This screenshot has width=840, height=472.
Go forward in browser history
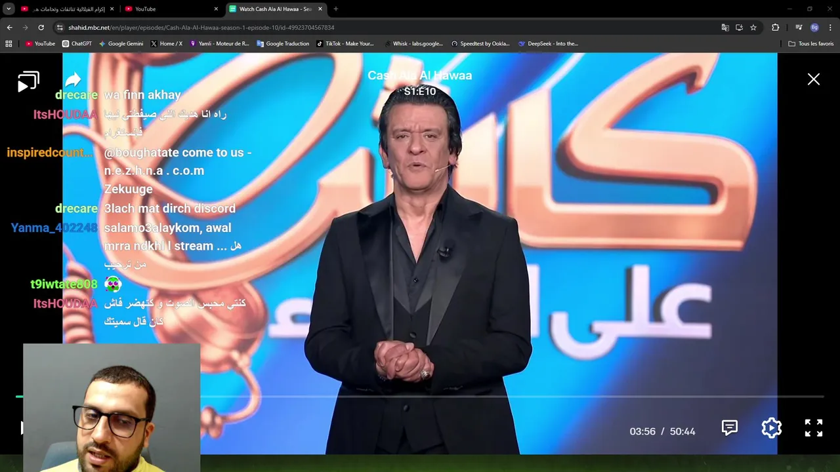(x=25, y=28)
